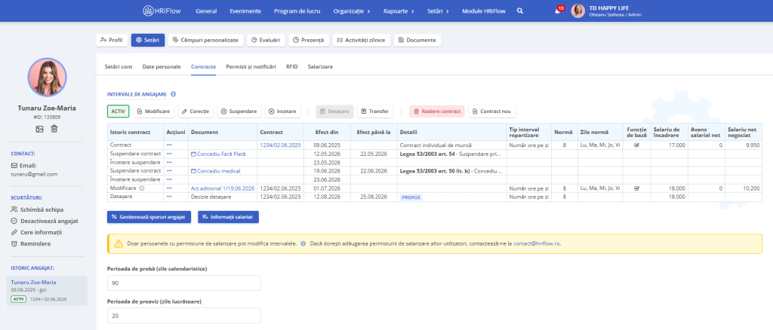Image resolution: width=773 pixels, height=330 pixels.
Task: Click Cere informații shortcut
Action: [36, 232]
